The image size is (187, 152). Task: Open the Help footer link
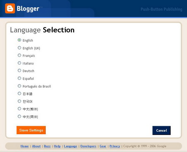(57, 146)
